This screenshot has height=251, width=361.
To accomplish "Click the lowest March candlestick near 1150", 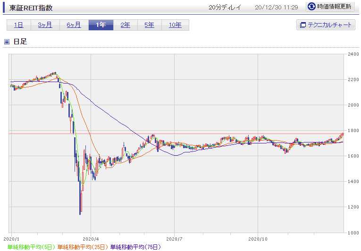I will [80, 198].
